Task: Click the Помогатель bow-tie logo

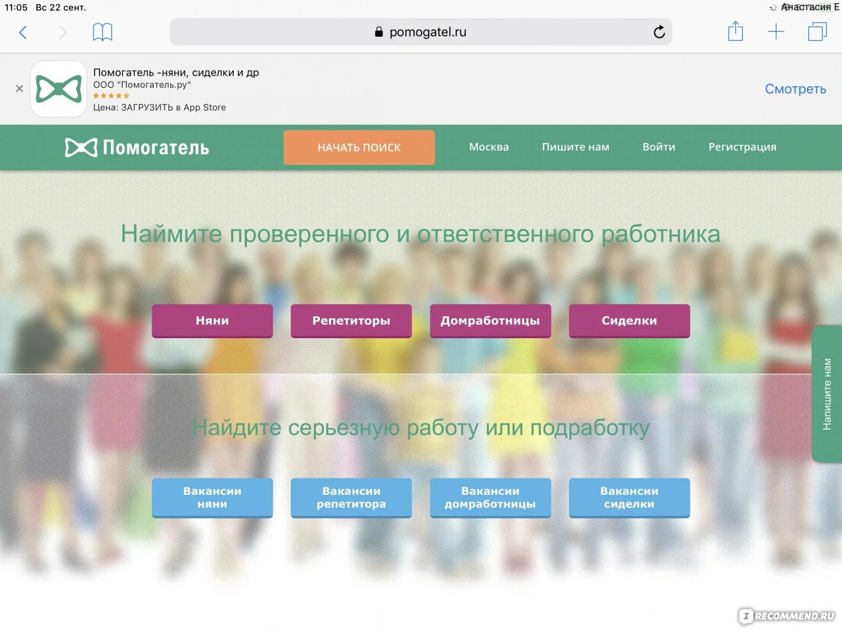Action: pos(80,148)
